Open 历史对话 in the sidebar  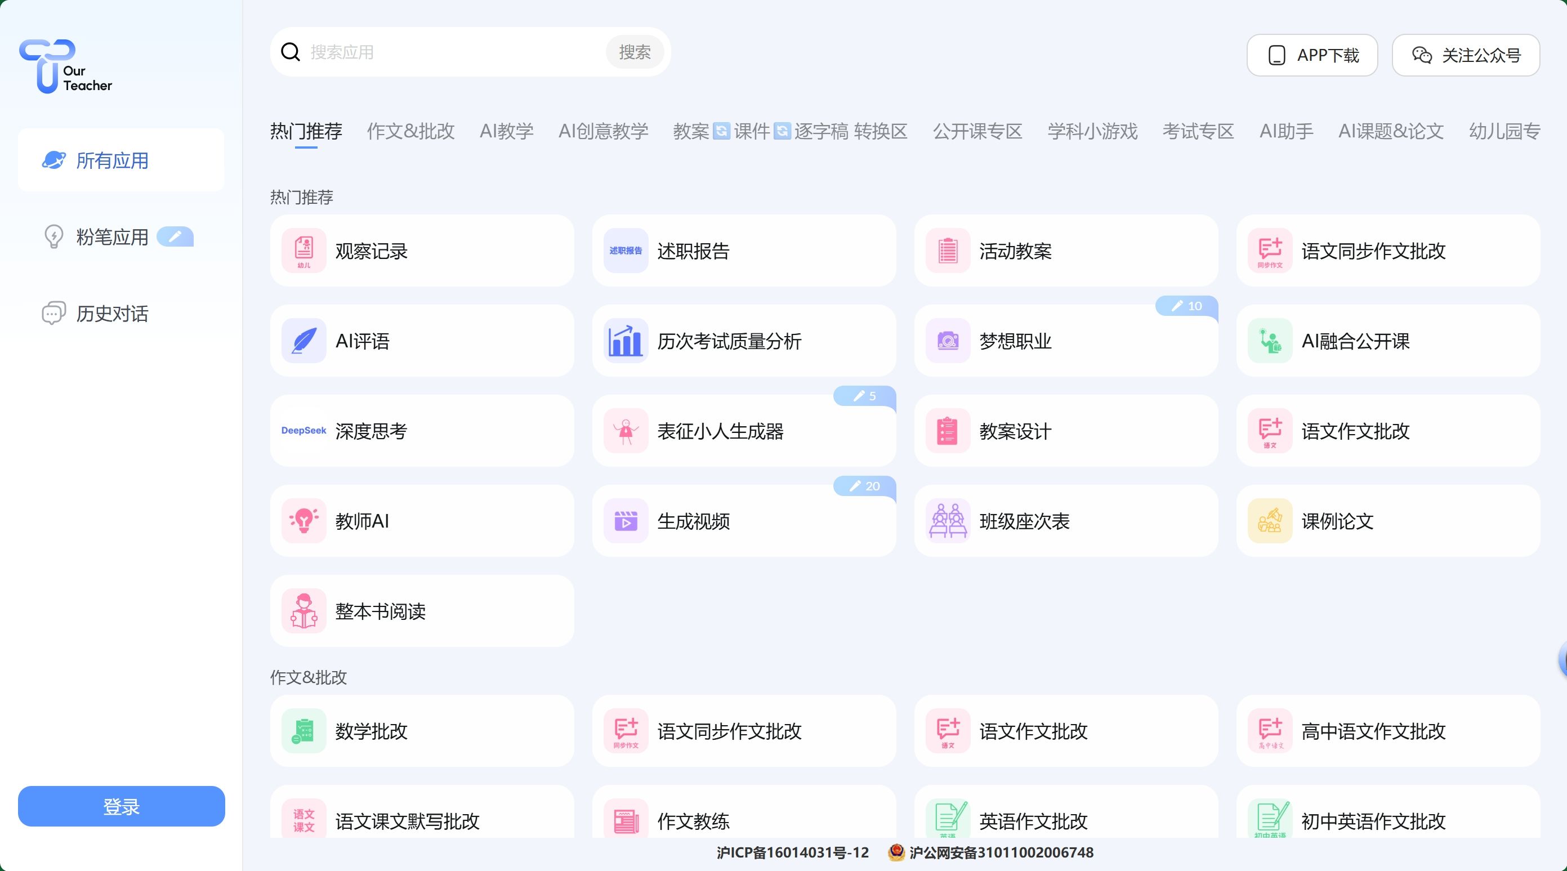113,313
